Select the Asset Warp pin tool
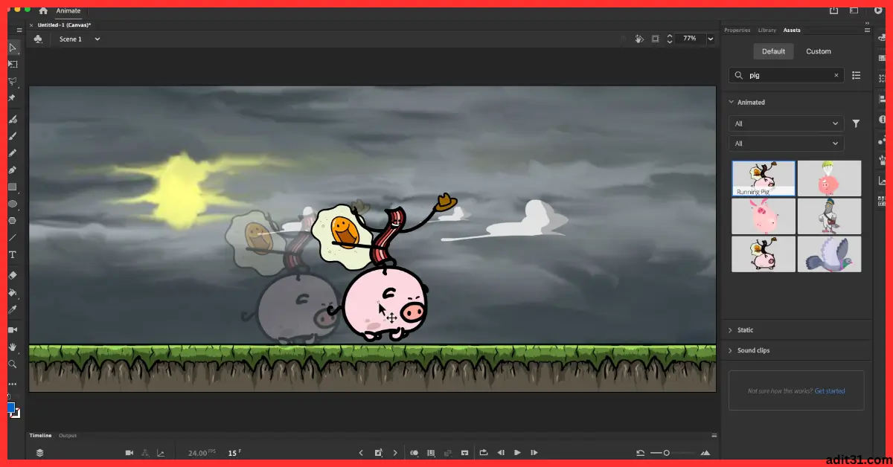The image size is (893, 467). 12,97
